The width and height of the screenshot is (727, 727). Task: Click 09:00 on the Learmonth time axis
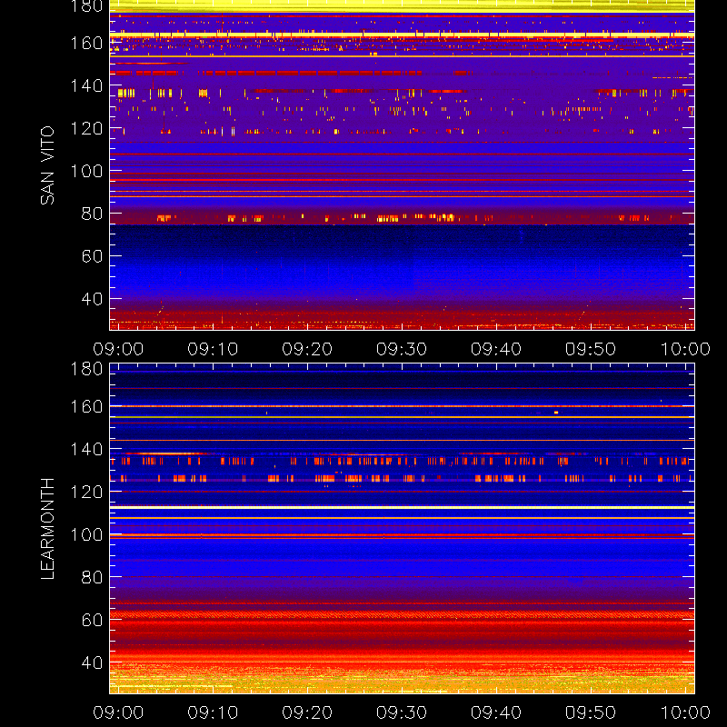118,712
